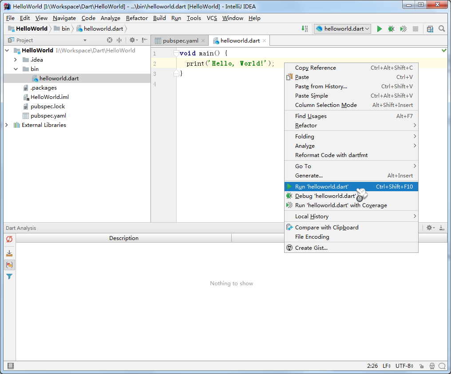This screenshot has width=451, height=374.
Task: Click the Debug bug icon in toolbar
Action: pyautogui.click(x=391, y=29)
